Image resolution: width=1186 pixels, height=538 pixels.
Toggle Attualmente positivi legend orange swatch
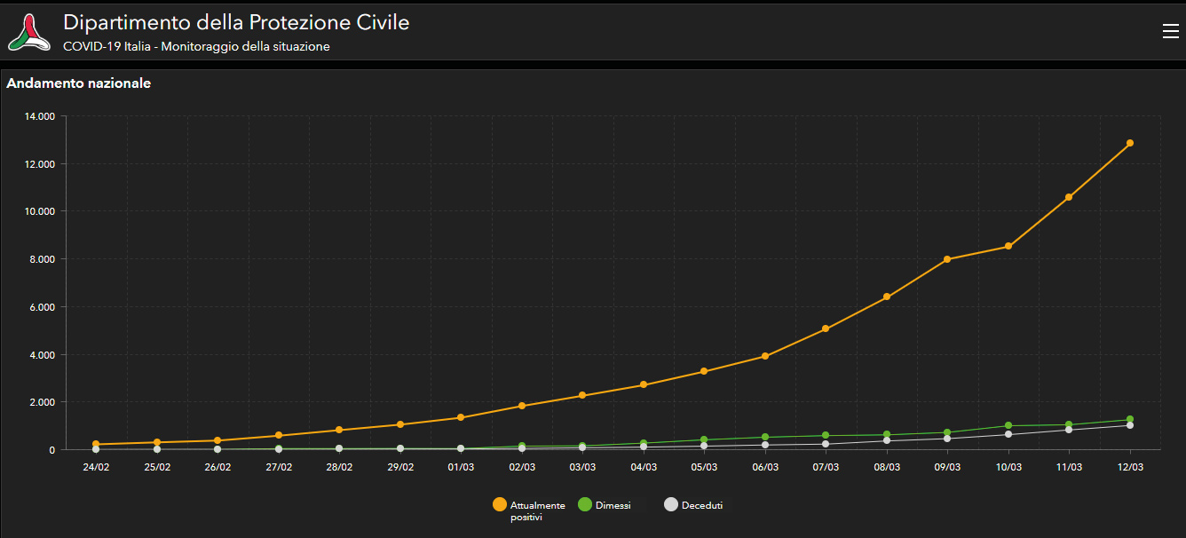pos(500,505)
